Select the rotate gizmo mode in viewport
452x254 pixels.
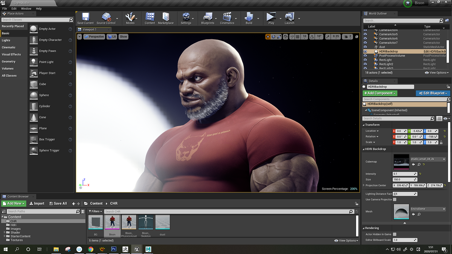tap(274, 37)
